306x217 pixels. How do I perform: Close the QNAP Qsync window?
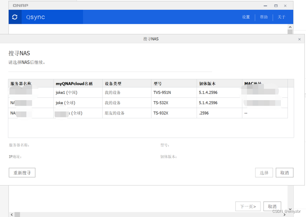[285, 6]
